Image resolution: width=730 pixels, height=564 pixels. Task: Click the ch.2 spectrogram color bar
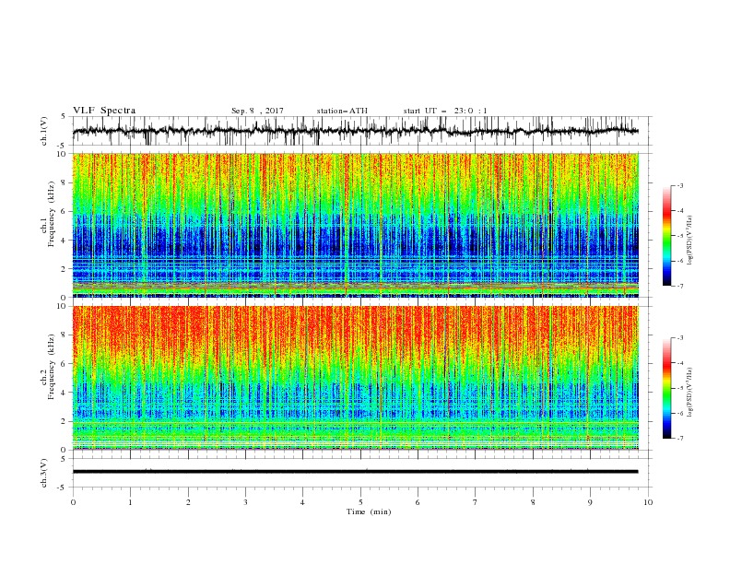(x=666, y=388)
